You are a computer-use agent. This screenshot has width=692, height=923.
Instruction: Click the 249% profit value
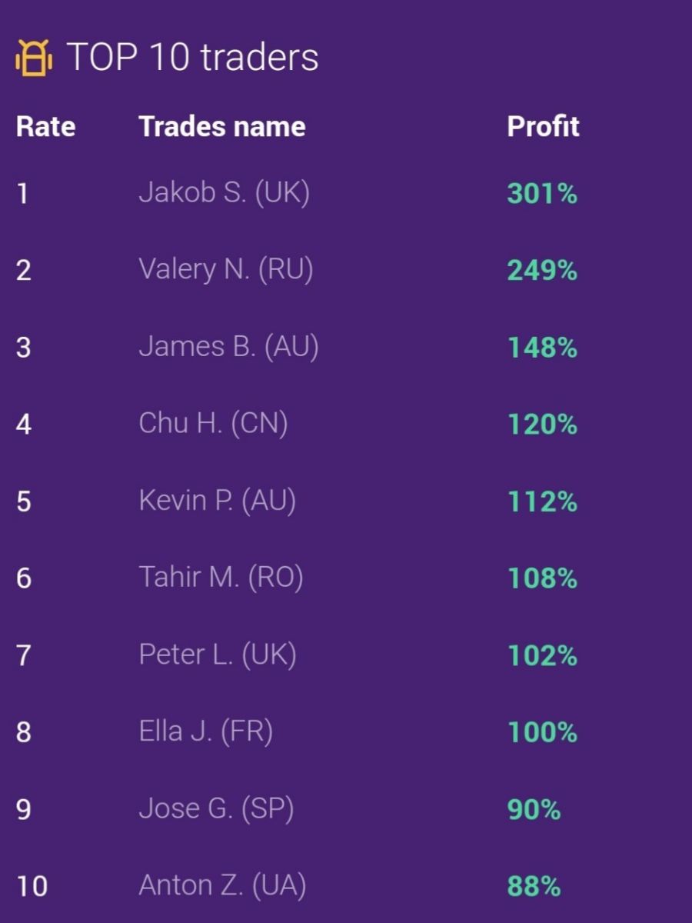point(542,270)
